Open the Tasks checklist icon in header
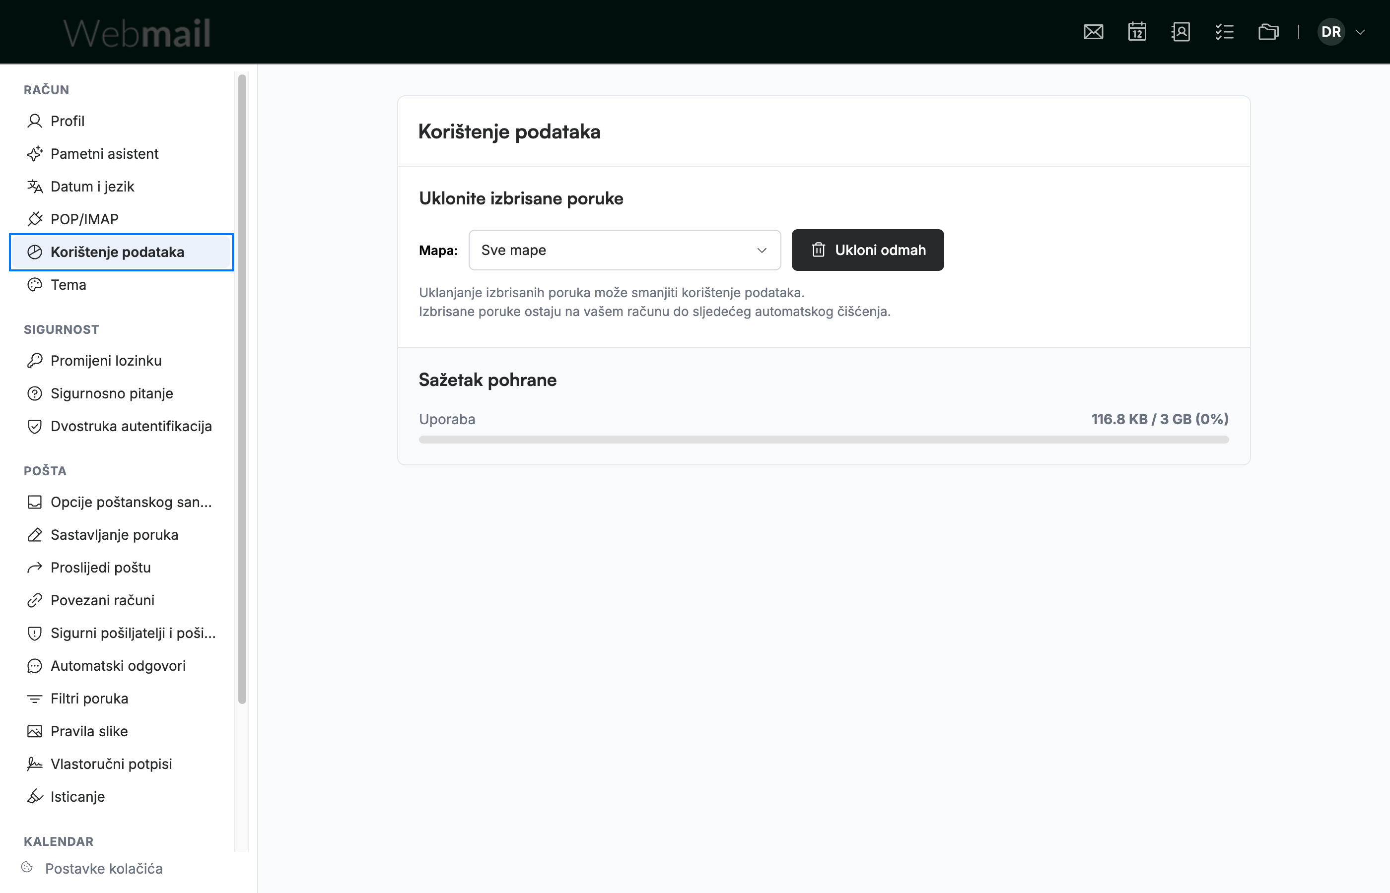The image size is (1390, 893). pyautogui.click(x=1224, y=32)
